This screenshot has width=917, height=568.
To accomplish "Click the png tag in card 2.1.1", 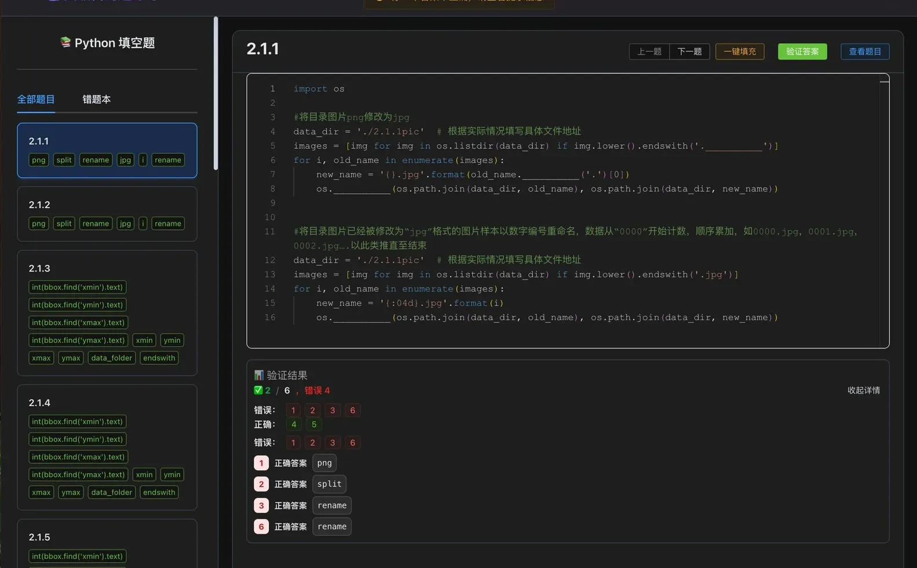I will click(39, 160).
